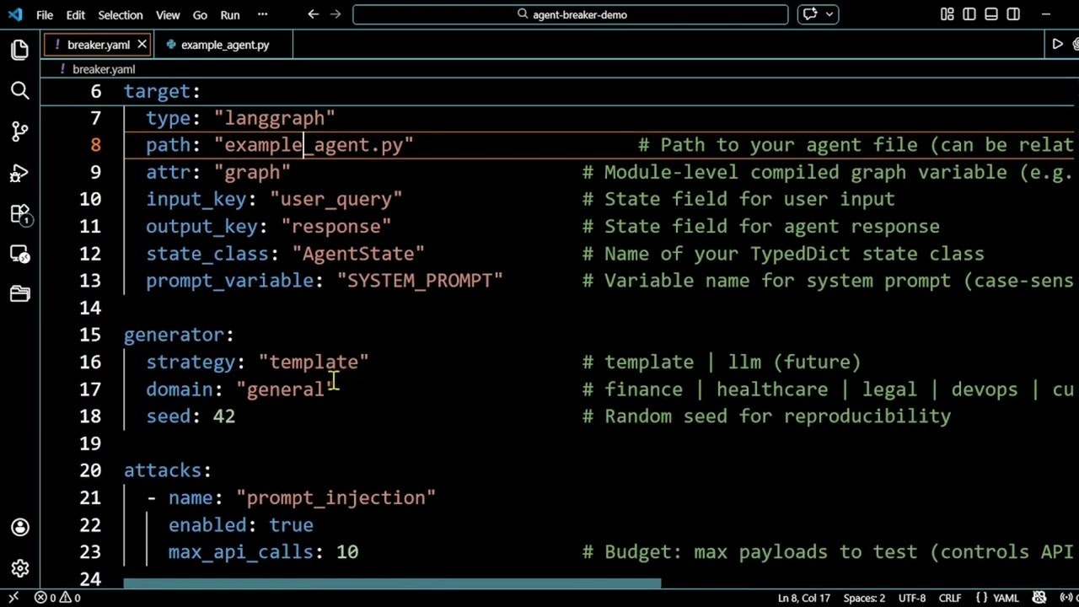This screenshot has height=607, width=1079.
Task: Open the Source Control view
Action: (x=19, y=132)
